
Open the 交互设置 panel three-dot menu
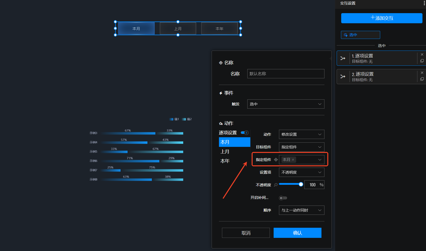tap(424, 3)
